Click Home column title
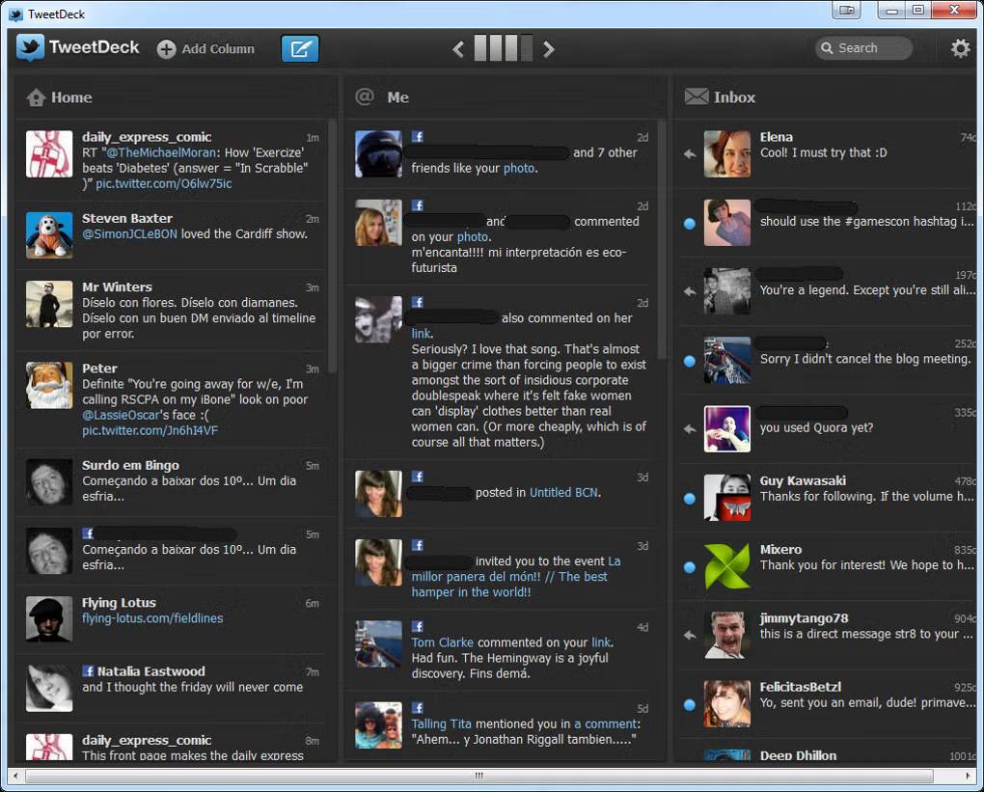Image resolution: width=984 pixels, height=792 pixels. 71,97
